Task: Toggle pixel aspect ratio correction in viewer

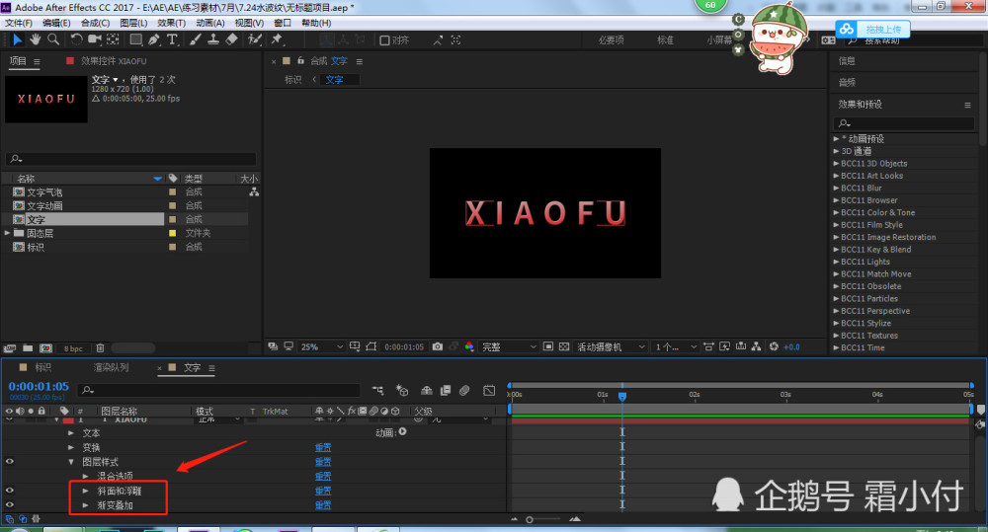Action: [708, 346]
